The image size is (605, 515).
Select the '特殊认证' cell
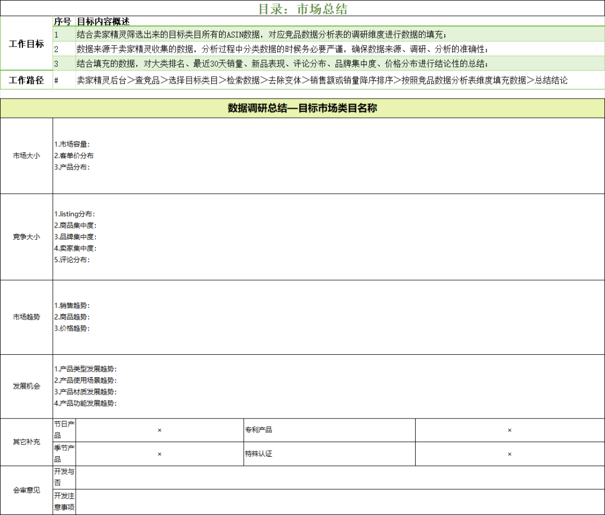329,453
